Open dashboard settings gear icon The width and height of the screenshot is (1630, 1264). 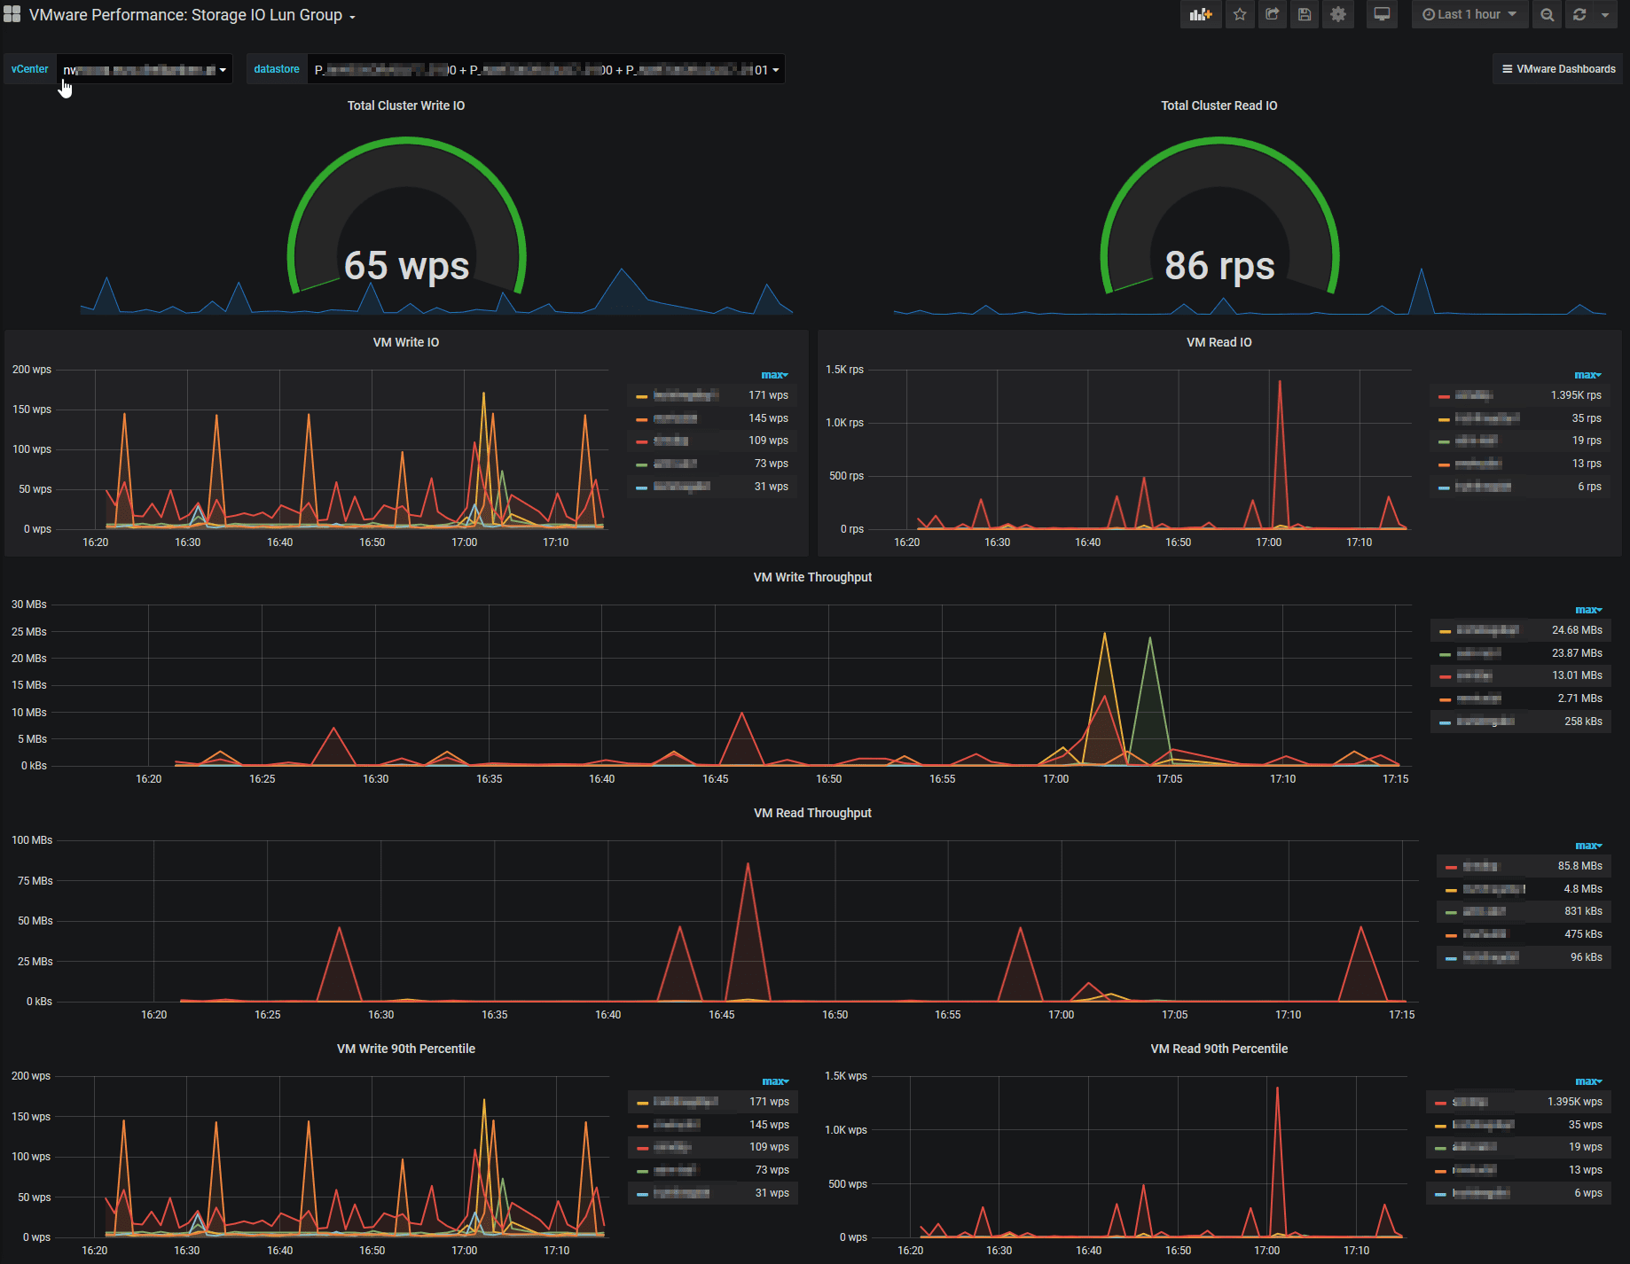1338,14
